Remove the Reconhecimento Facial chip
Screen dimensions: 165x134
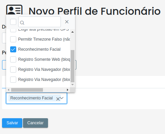click(x=58, y=99)
